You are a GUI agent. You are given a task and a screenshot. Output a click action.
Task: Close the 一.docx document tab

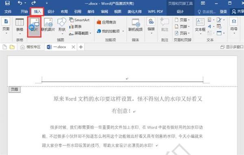pos(73,47)
